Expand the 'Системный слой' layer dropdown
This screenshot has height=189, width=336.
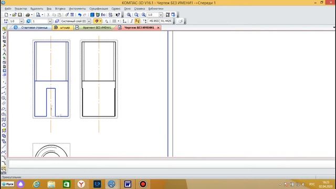pyautogui.click(x=89, y=21)
